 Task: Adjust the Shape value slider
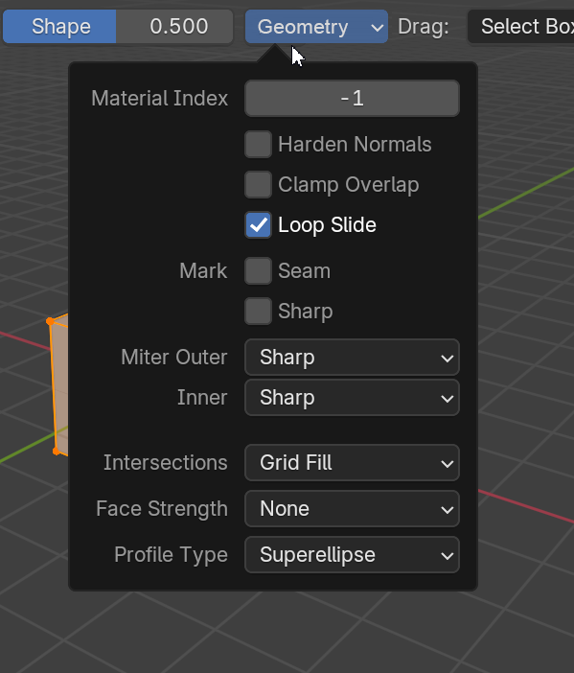click(x=118, y=27)
